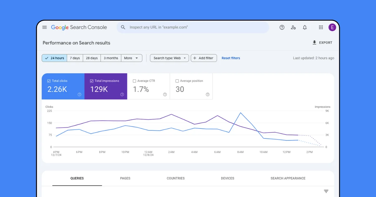The width and height of the screenshot is (376, 197).
Task: Toggle the Total clicks checkbox
Action: pyautogui.click(x=49, y=81)
